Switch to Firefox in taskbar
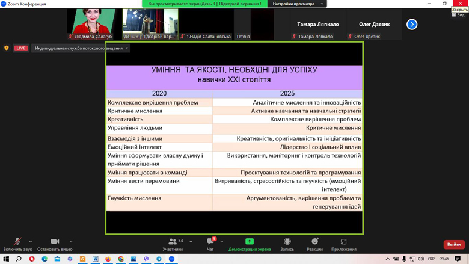 click(108, 259)
